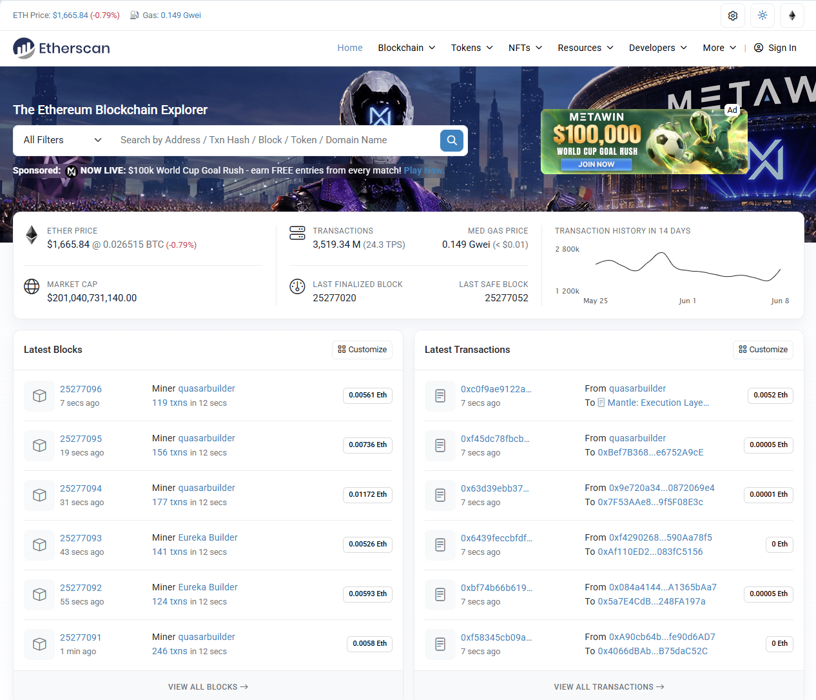Viewport: 816px width, 700px height.
Task: Click the Ether Price diamond icon
Action: (32, 235)
